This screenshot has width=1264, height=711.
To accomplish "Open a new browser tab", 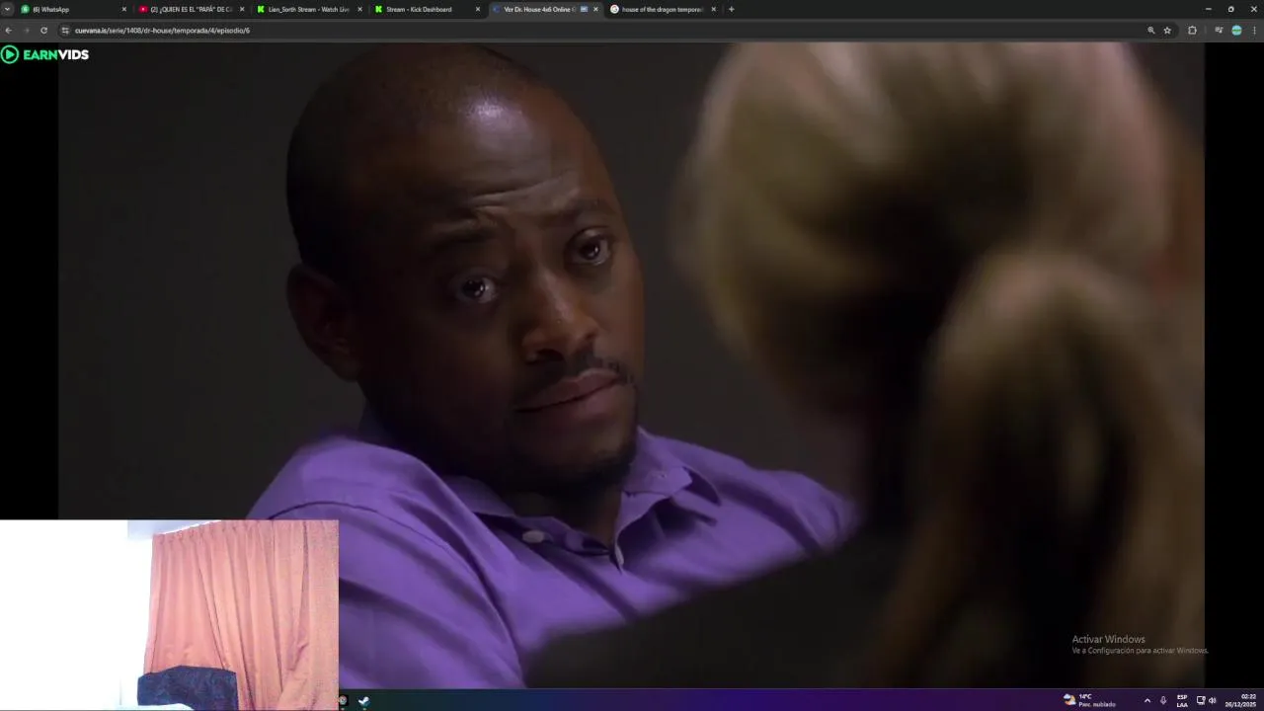I will pos(731,9).
